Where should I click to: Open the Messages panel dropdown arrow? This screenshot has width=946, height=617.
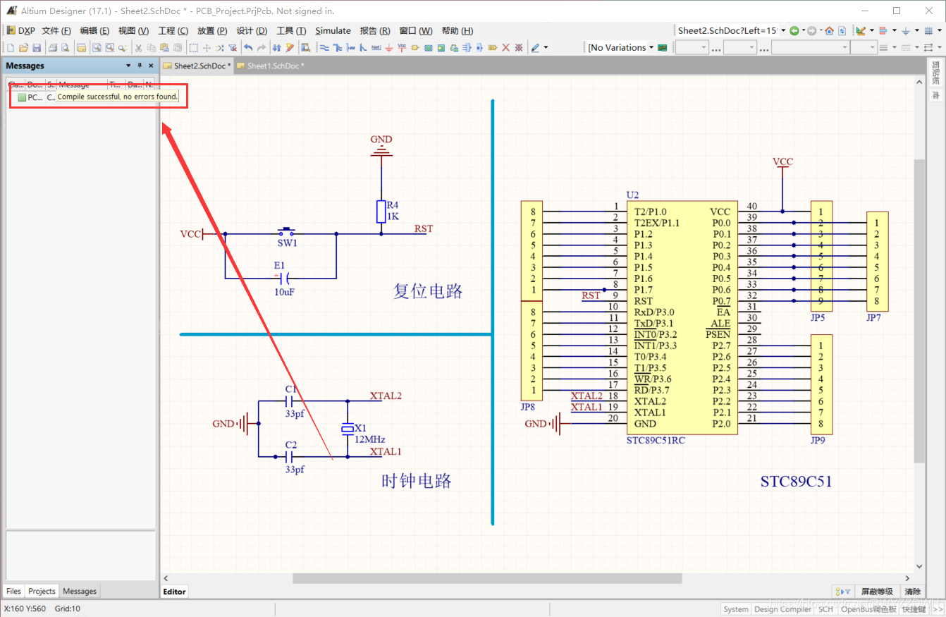pos(128,66)
